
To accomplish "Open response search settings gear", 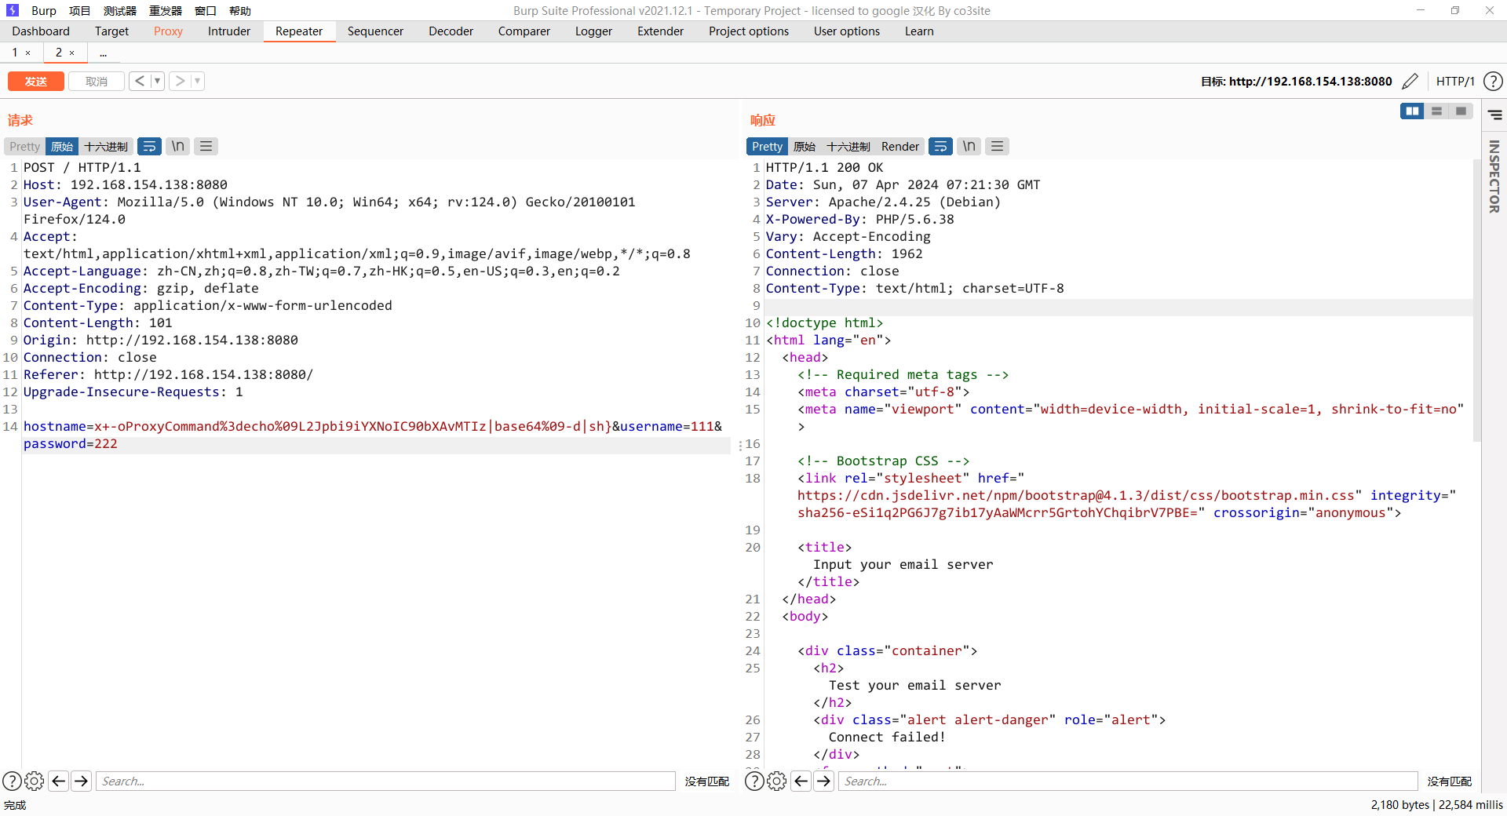I will pos(776,781).
